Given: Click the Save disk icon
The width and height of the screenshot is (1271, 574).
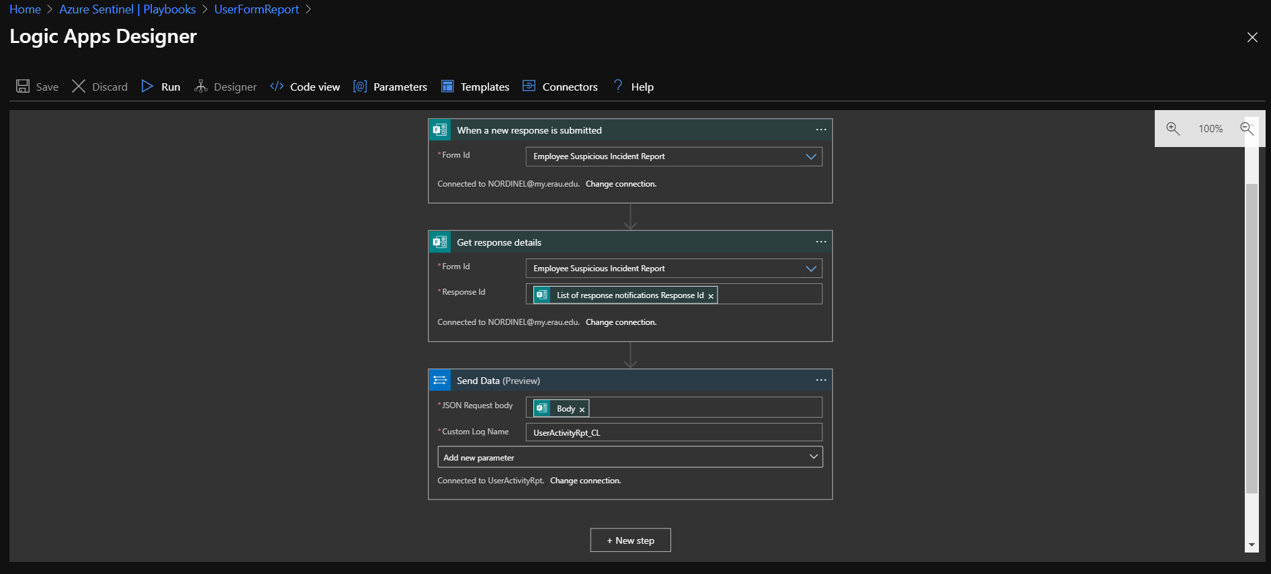Looking at the screenshot, I should (23, 86).
